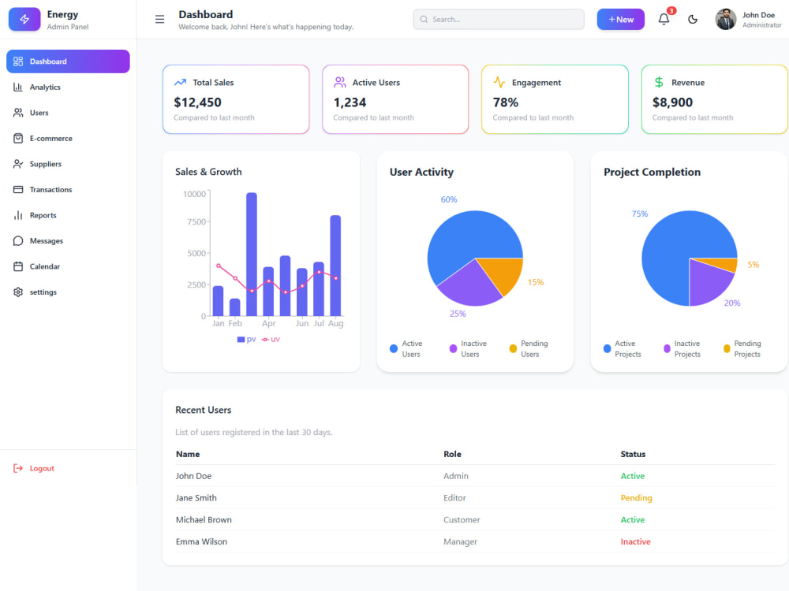Click the Customer role cell
The height and width of the screenshot is (591, 789).
462,519
